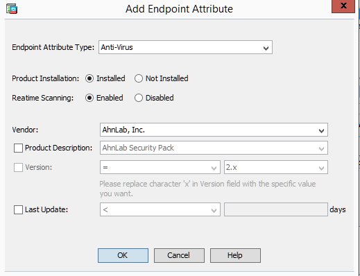The width and height of the screenshot is (360, 276).
Task: Enable the Product Description checkbox
Action: [x=18, y=148]
